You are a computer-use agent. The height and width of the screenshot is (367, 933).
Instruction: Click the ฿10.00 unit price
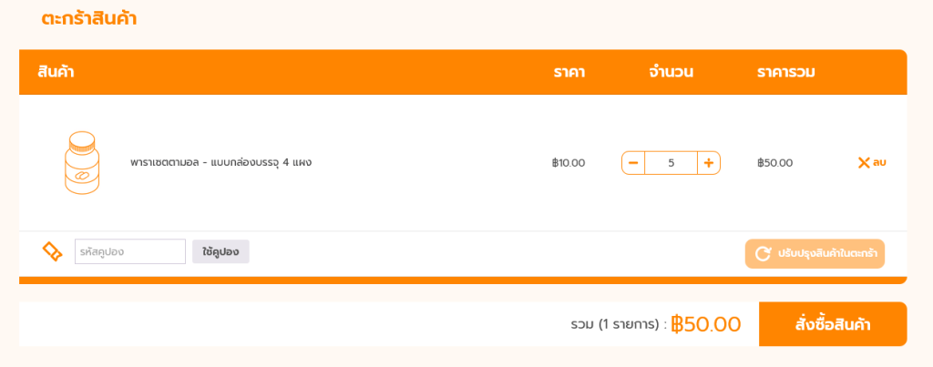click(569, 163)
